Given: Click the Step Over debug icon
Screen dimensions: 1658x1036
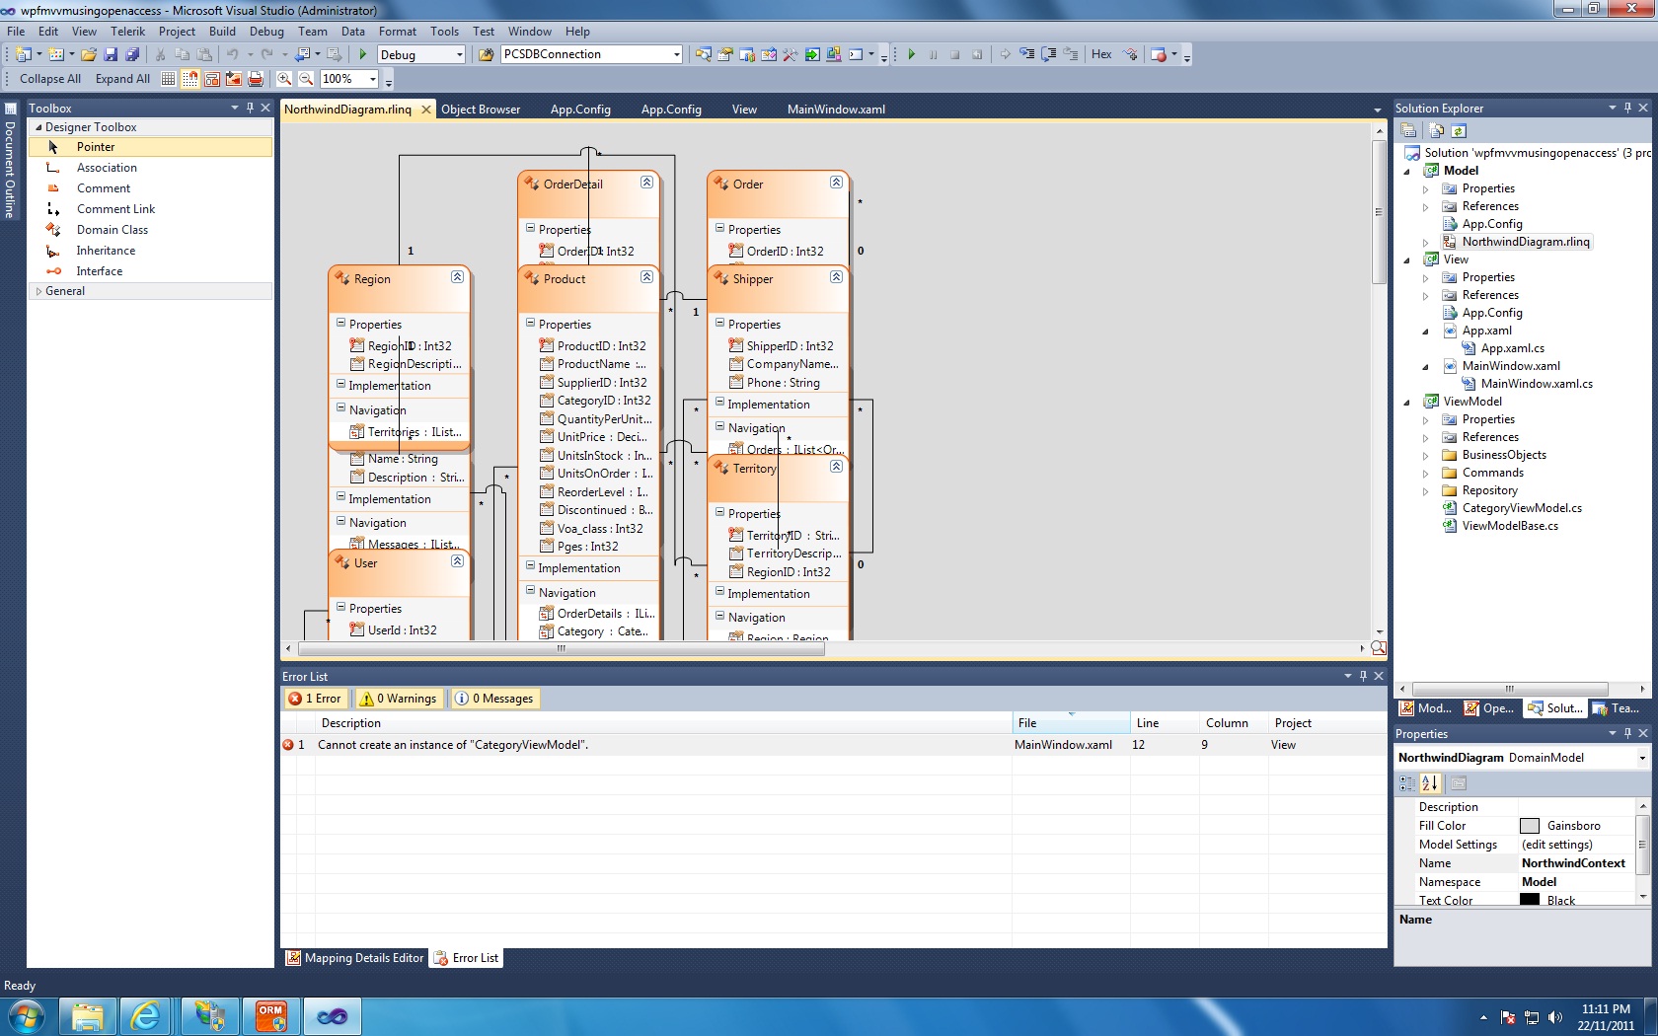Looking at the screenshot, I should click(1049, 54).
